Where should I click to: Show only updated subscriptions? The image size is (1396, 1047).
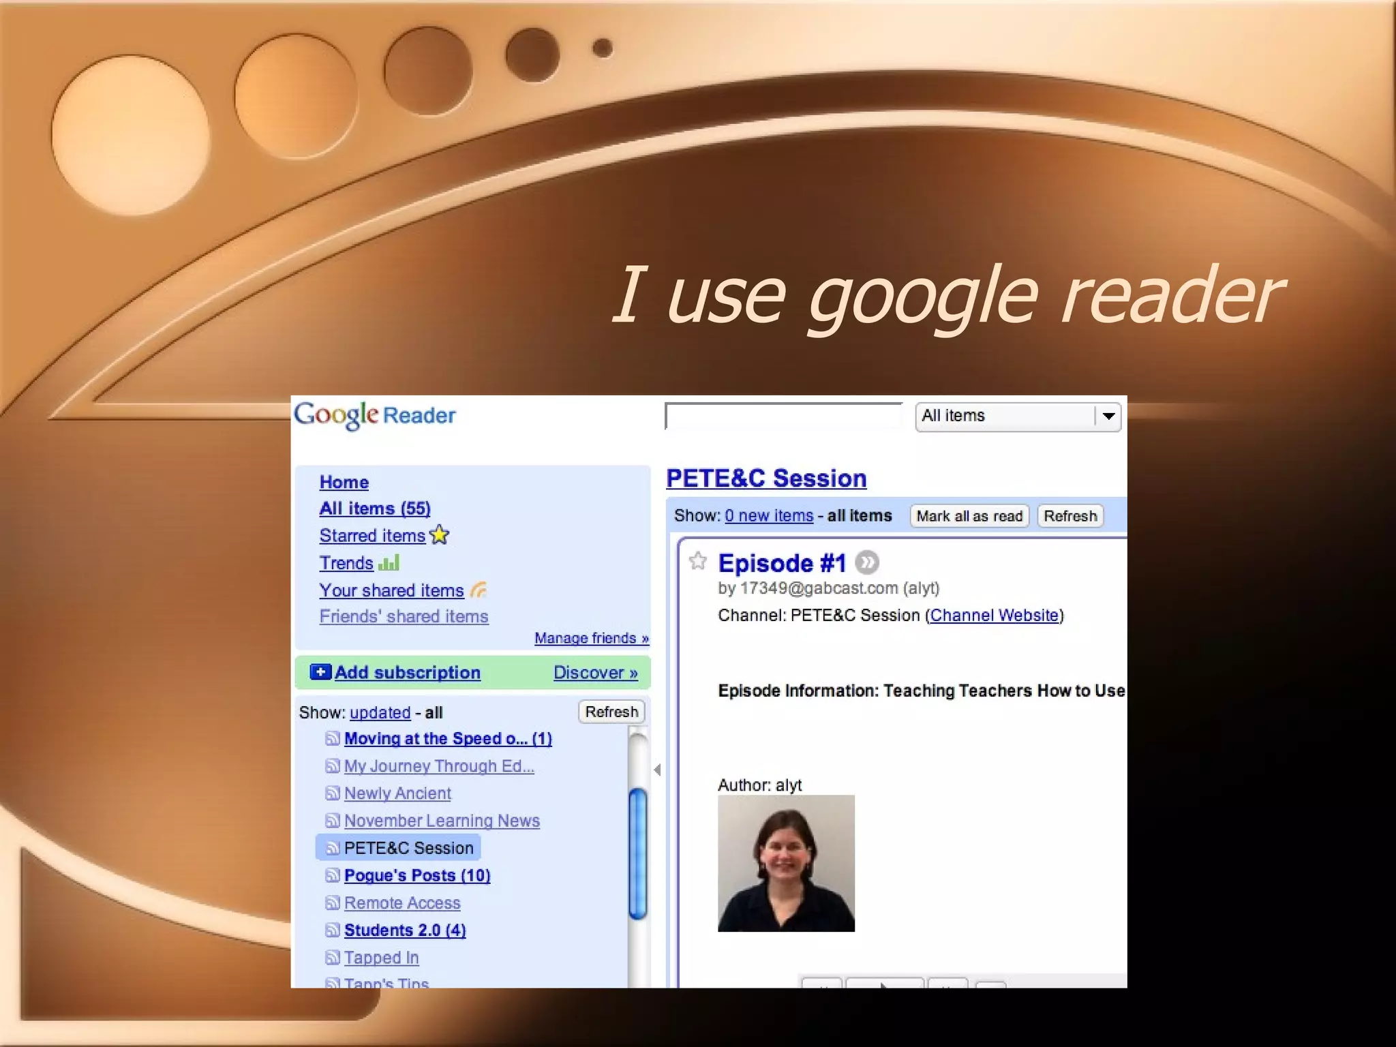tap(380, 712)
